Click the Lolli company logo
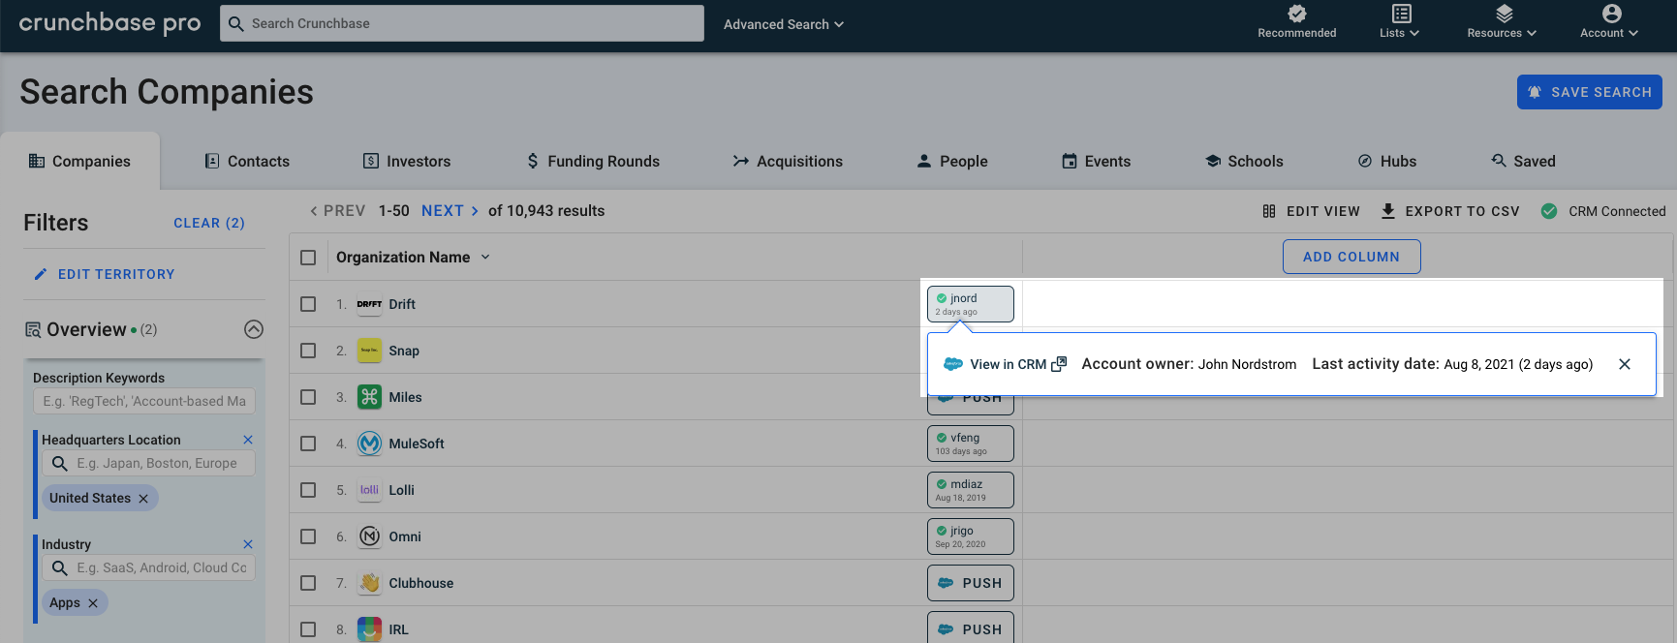1677x643 pixels. click(x=369, y=490)
